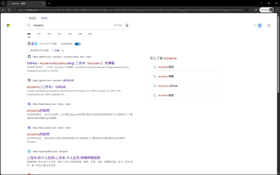Search related query eryuemu贴吧
The image size is (280, 175).
(x=185, y=95)
